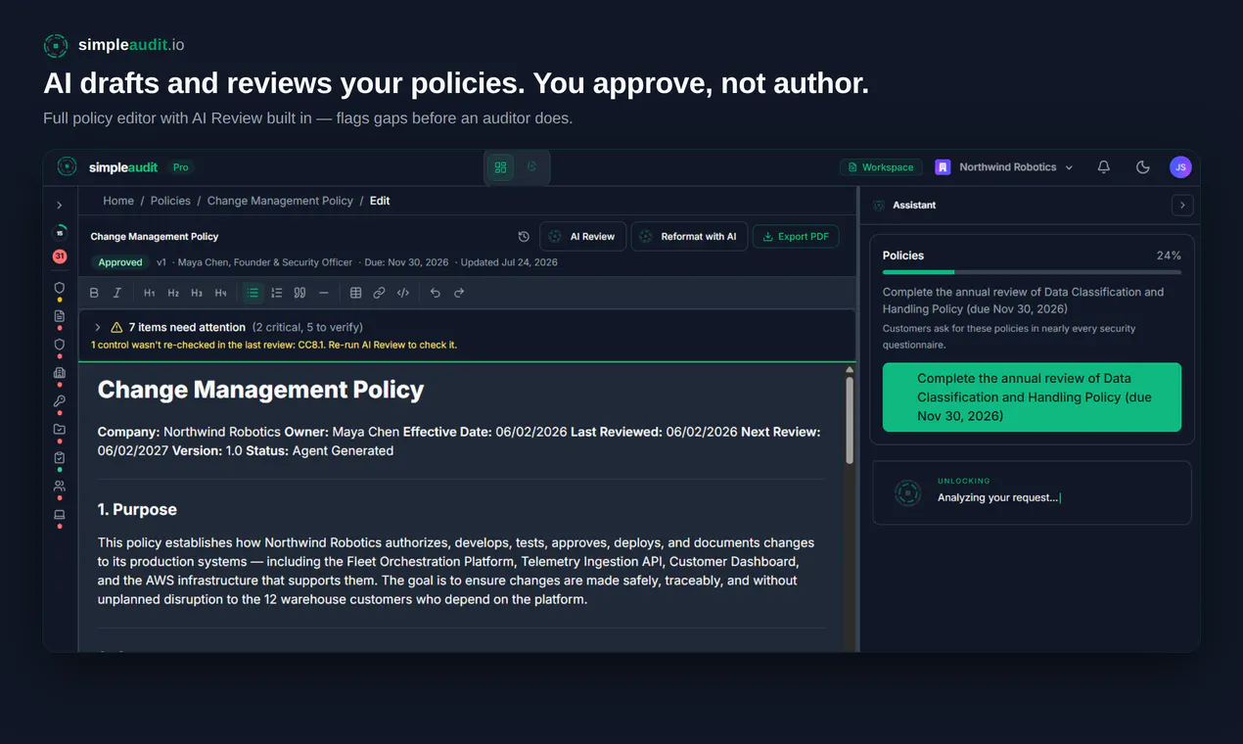Click into the Change Management Policy heading
This screenshot has height=744, width=1243.
(x=260, y=390)
